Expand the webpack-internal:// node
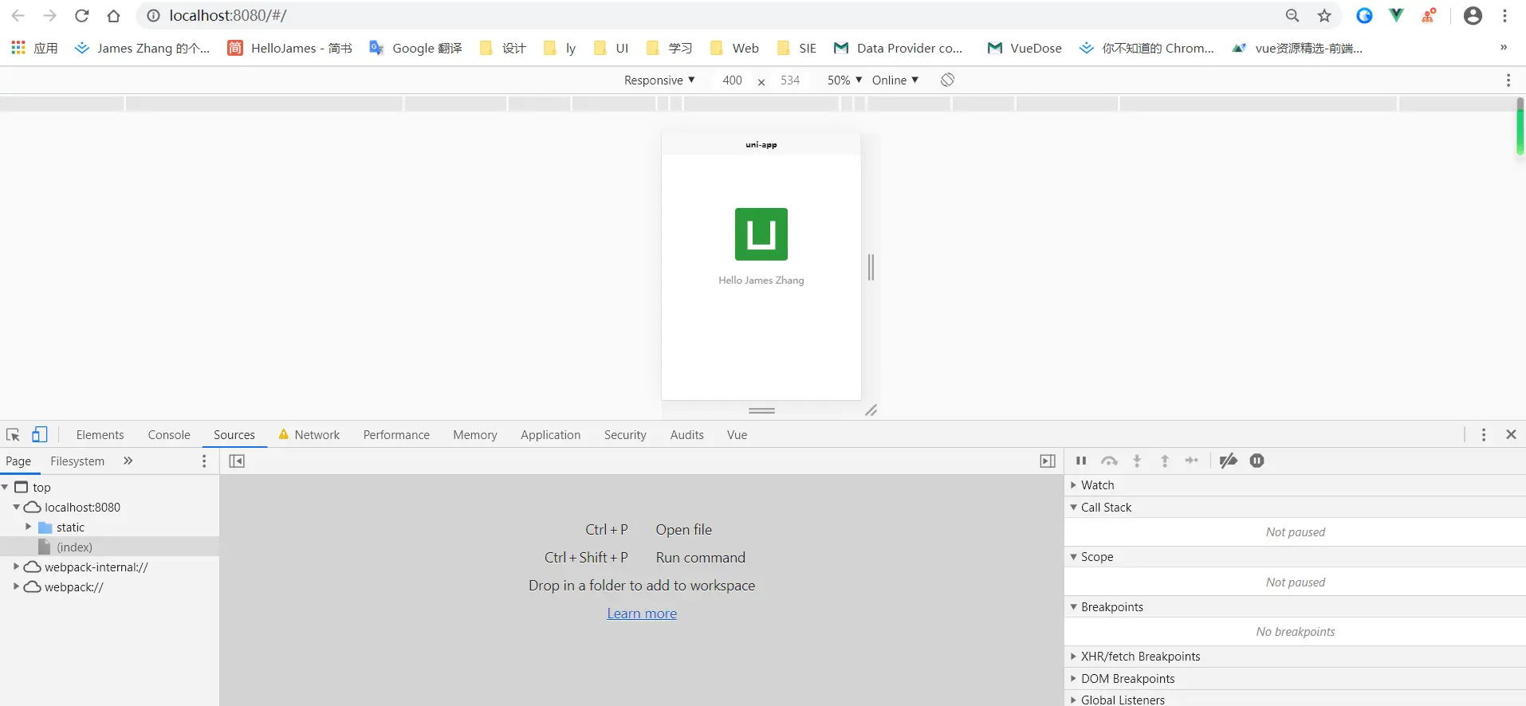The height and width of the screenshot is (706, 1526). [16, 567]
